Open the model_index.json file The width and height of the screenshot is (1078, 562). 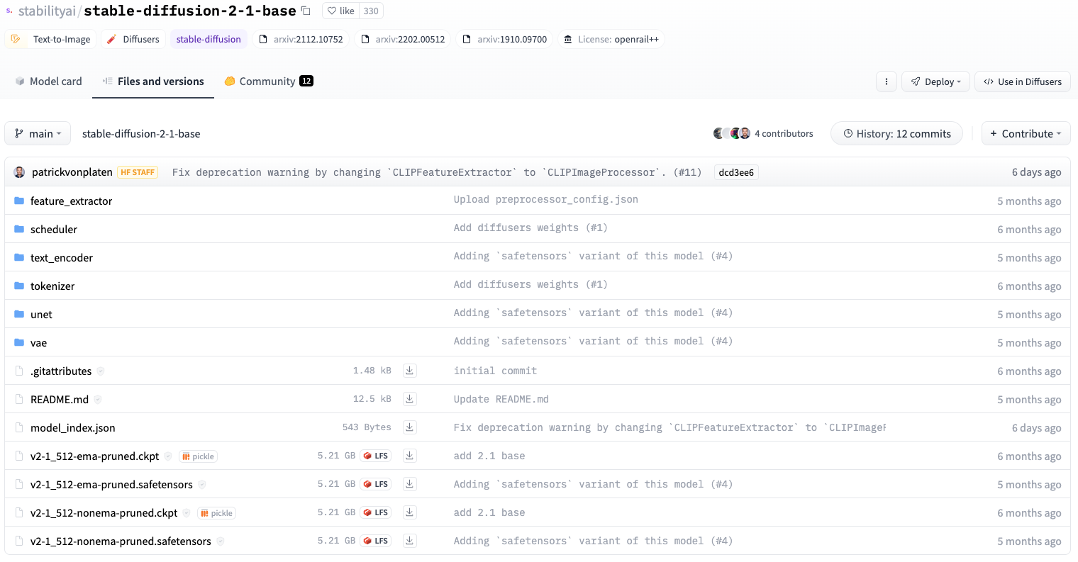[72, 427]
